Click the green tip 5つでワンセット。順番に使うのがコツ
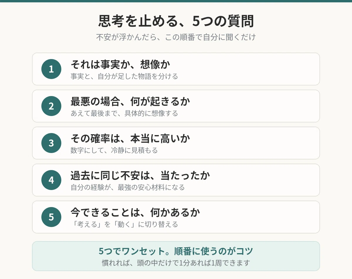 click(176, 251)
